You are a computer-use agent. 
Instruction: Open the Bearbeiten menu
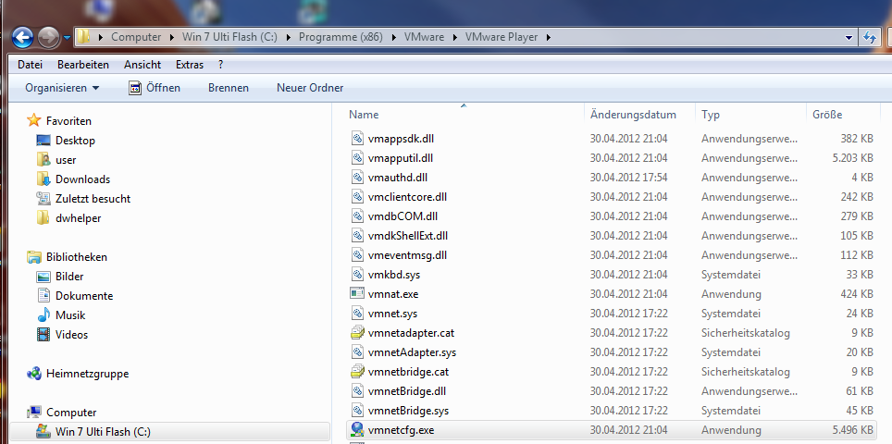(x=83, y=65)
